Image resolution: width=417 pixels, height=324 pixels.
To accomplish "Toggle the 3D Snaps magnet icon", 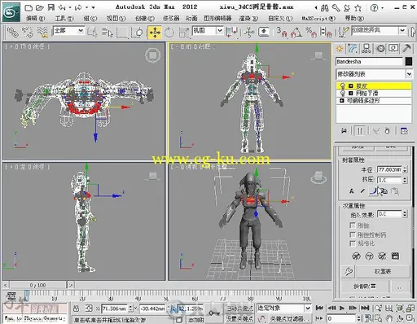I will click(282, 32).
